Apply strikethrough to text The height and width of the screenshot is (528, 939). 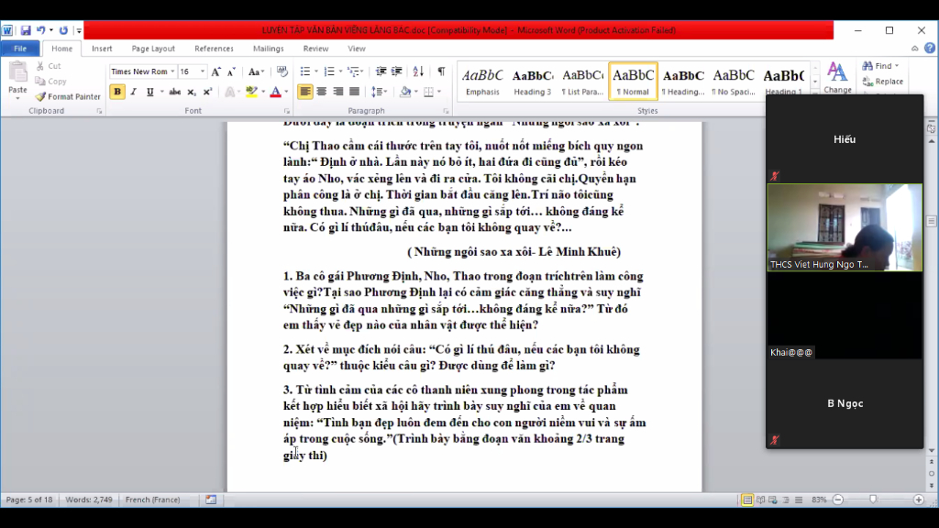click(x=175, y=92)
